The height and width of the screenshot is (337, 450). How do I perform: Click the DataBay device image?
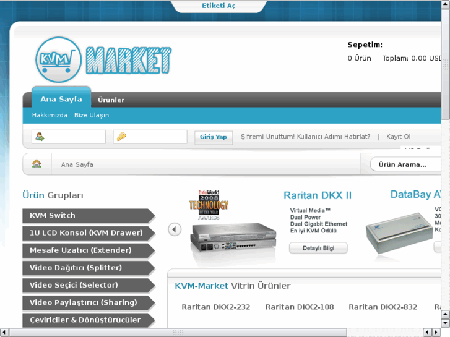coord(399,234)
